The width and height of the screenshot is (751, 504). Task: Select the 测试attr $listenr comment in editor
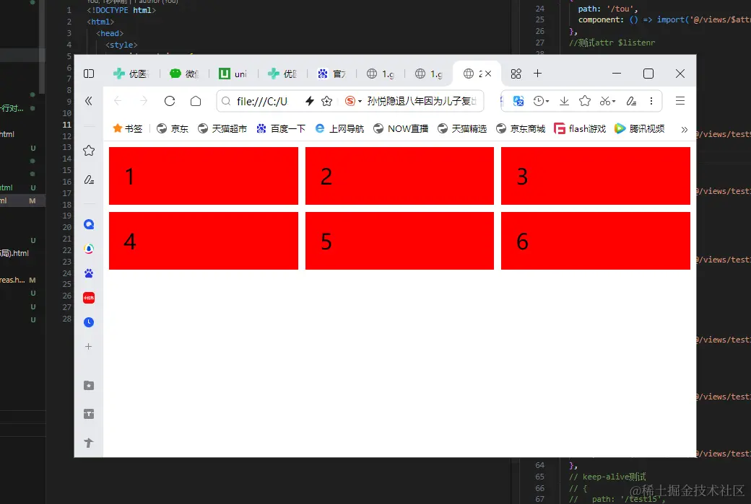click(x=612, y=43)
